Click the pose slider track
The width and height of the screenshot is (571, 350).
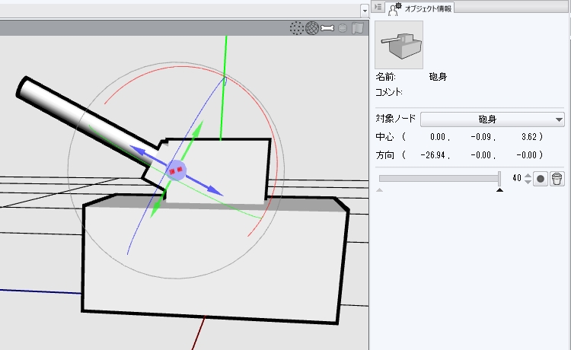click(x=439, y=178)
